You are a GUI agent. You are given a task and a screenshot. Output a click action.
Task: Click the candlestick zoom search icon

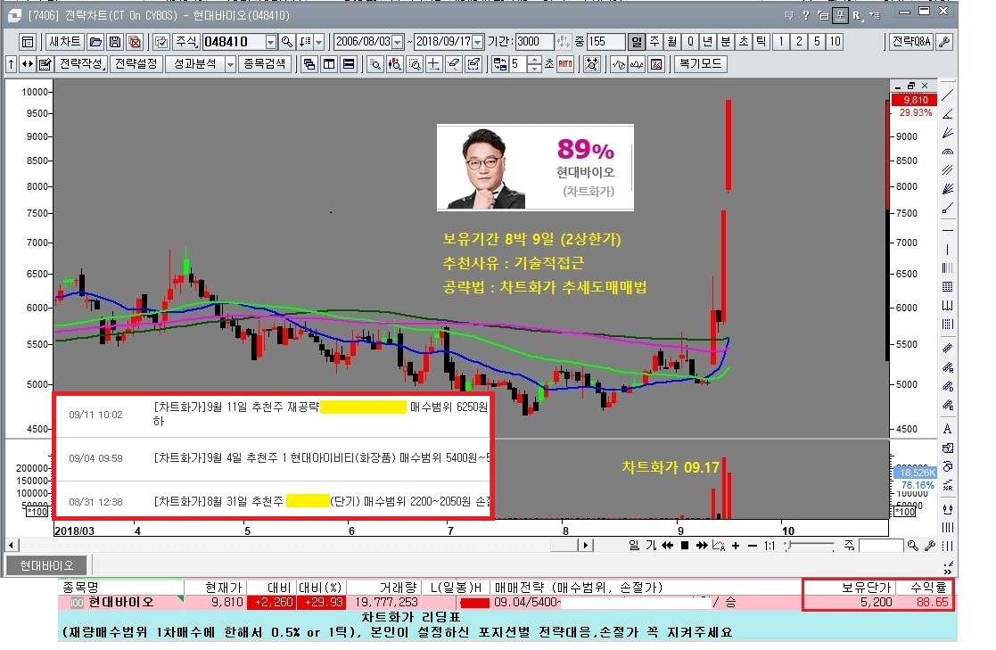tap(395, 64)
